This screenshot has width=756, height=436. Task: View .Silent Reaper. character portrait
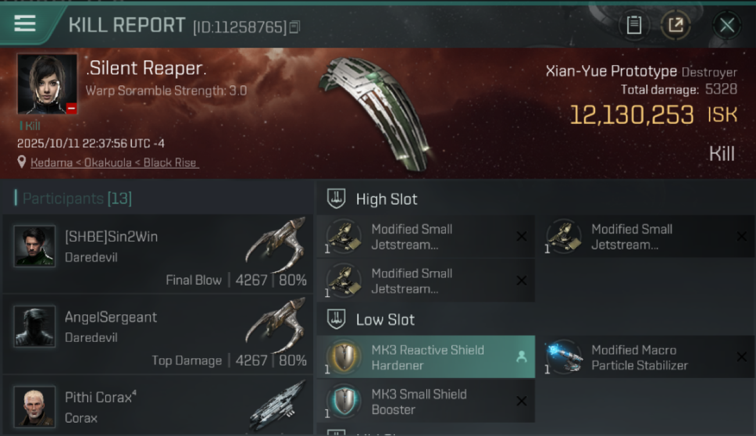pyautogui.click(x=47, y=84)
